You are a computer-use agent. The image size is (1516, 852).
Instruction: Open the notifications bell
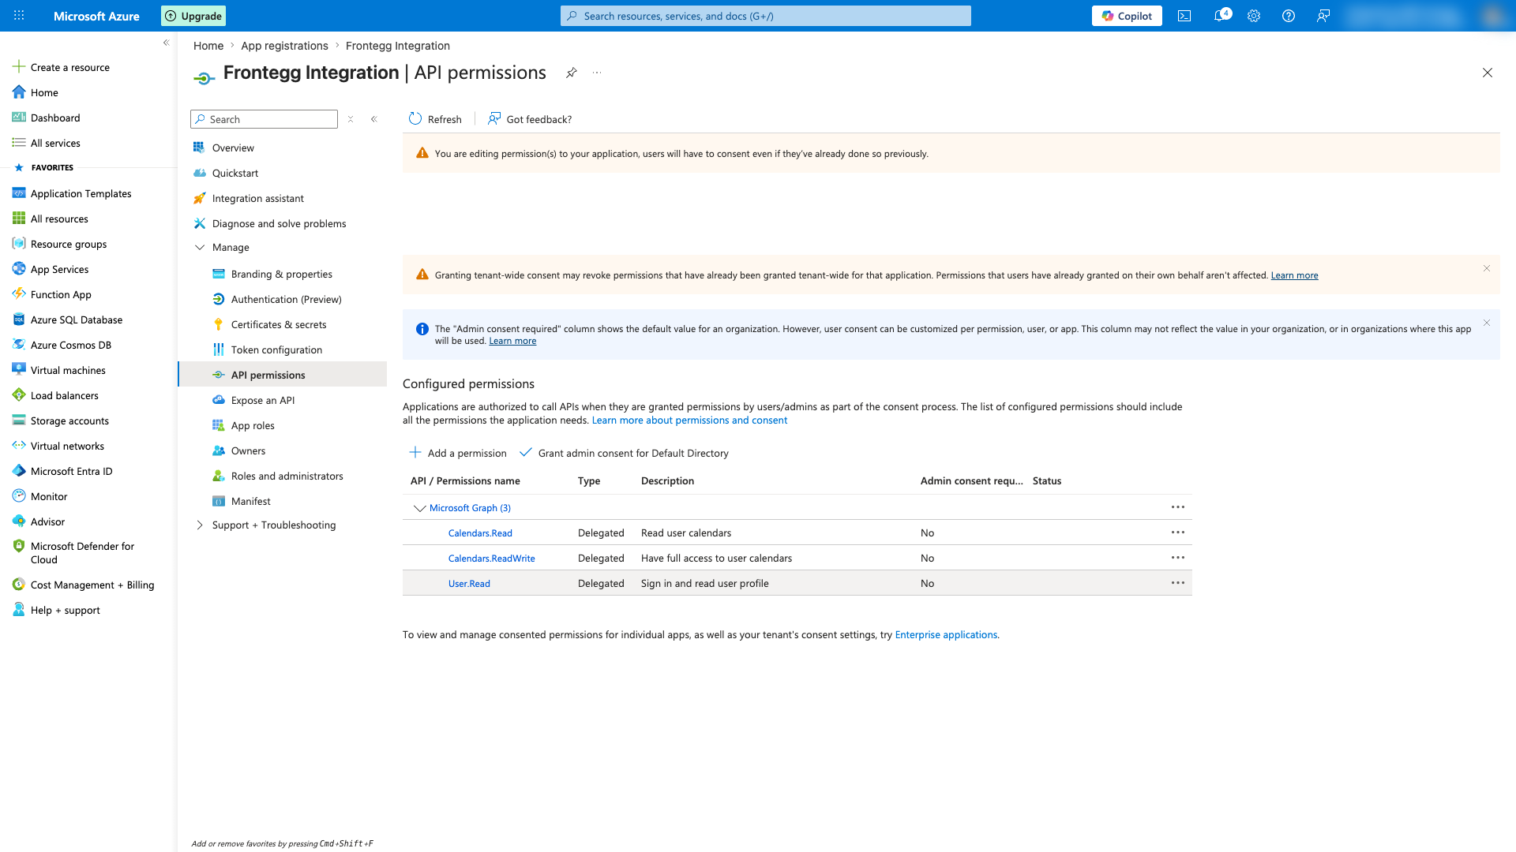coord(1221,16)
